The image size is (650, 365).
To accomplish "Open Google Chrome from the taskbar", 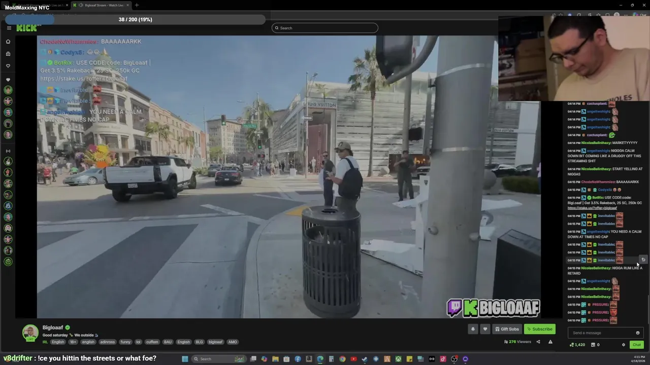I will tap(342, 359).
